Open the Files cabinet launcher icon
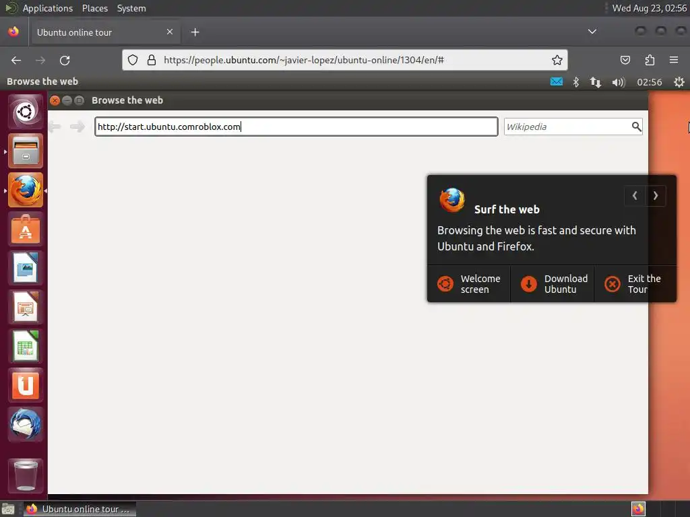The image size is (690, 517). (26, 151)
